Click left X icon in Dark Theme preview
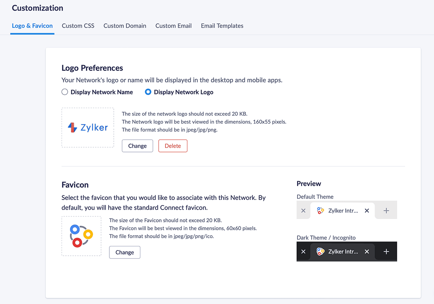The width and height of the screenshot is (434, 304). [303, 252]
